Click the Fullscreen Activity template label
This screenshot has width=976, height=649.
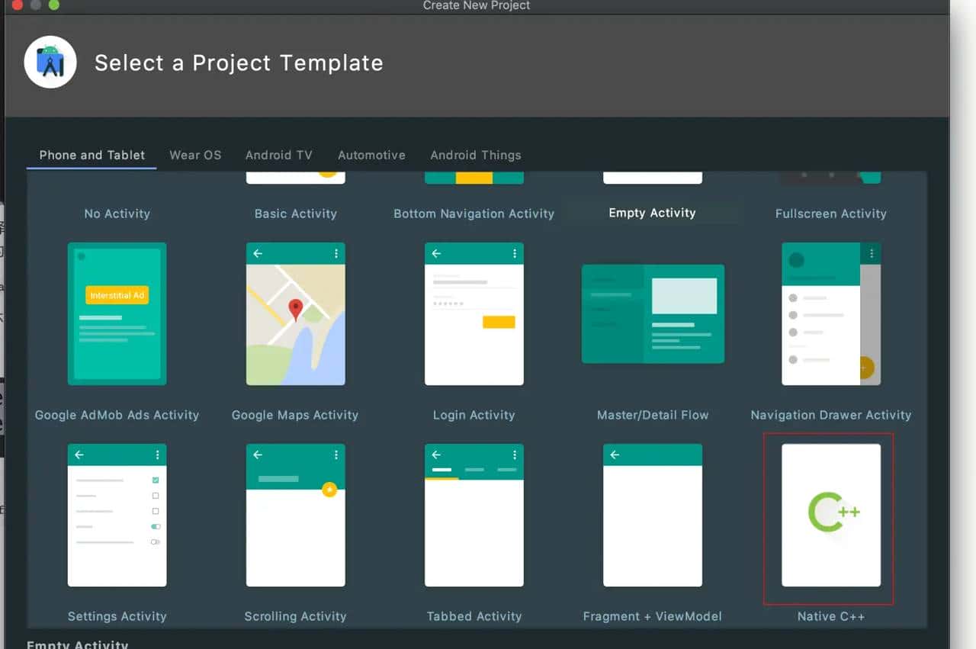[x=830, y=214]
